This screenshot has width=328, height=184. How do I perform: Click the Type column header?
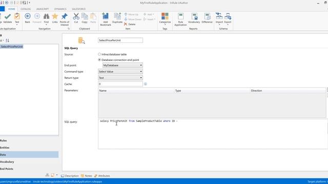coord(212,90)
